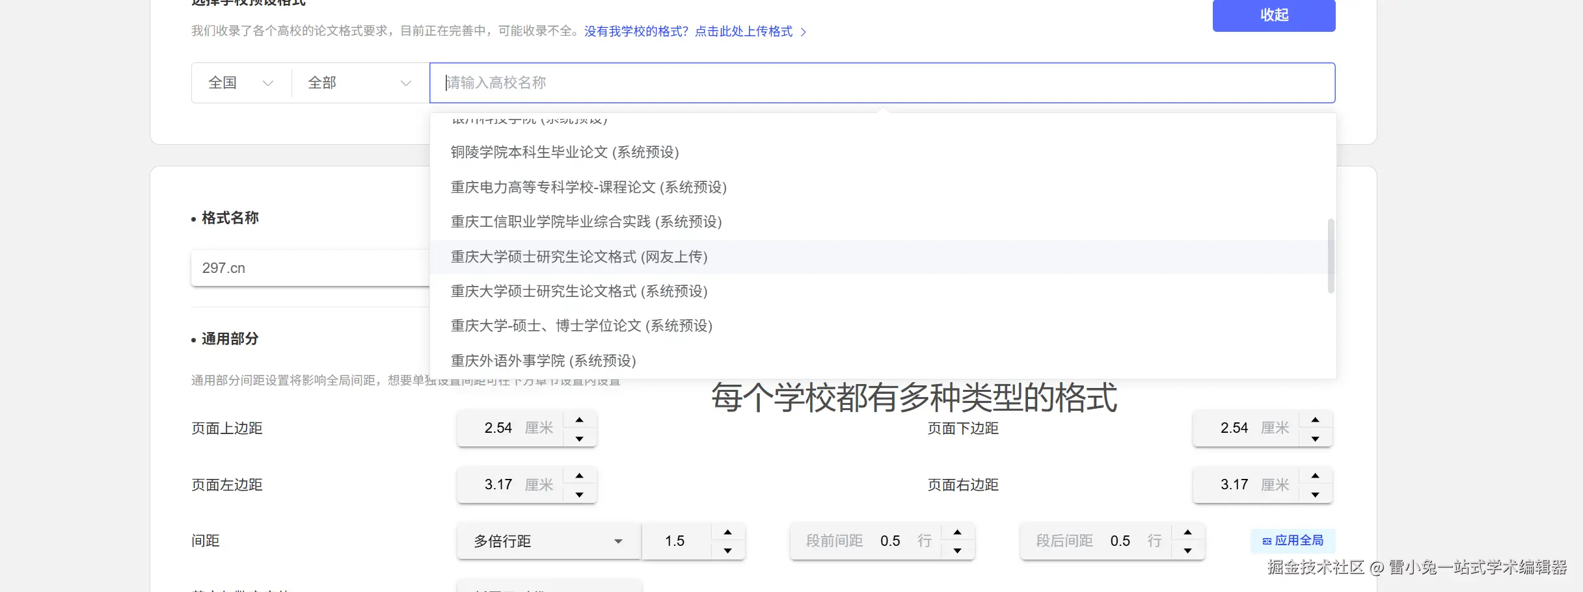The width and height of the screenshot is (1583, 592).
Task: Click the 请输入高校名称 search input
Action: [x=651, y=83]
